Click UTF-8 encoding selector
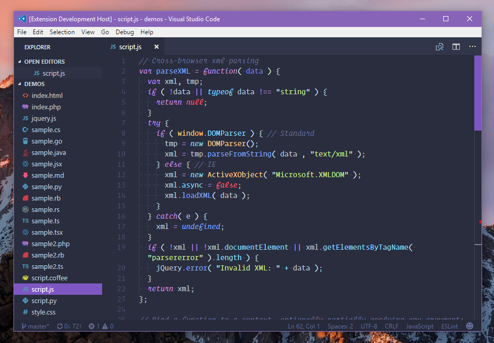The height and width of the screenshot is (343, 494). (x=369, y=326)
